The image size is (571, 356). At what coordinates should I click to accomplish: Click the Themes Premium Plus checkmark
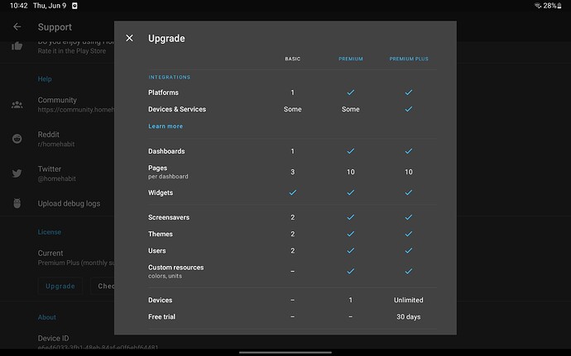pos(409,234)
